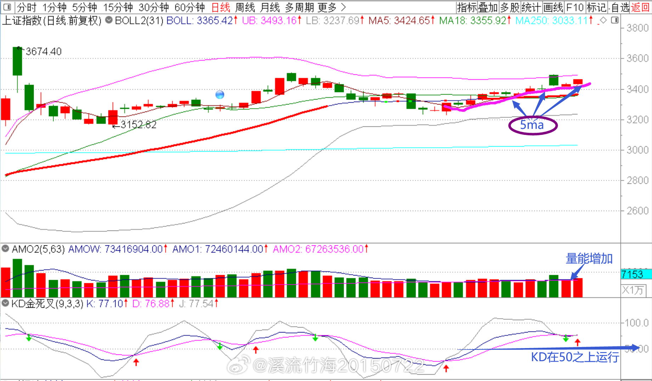Click the 3000 price axis label

tap(637, 150)
